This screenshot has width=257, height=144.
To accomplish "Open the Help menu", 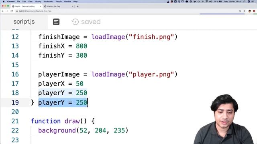I will tap(75, 2).
